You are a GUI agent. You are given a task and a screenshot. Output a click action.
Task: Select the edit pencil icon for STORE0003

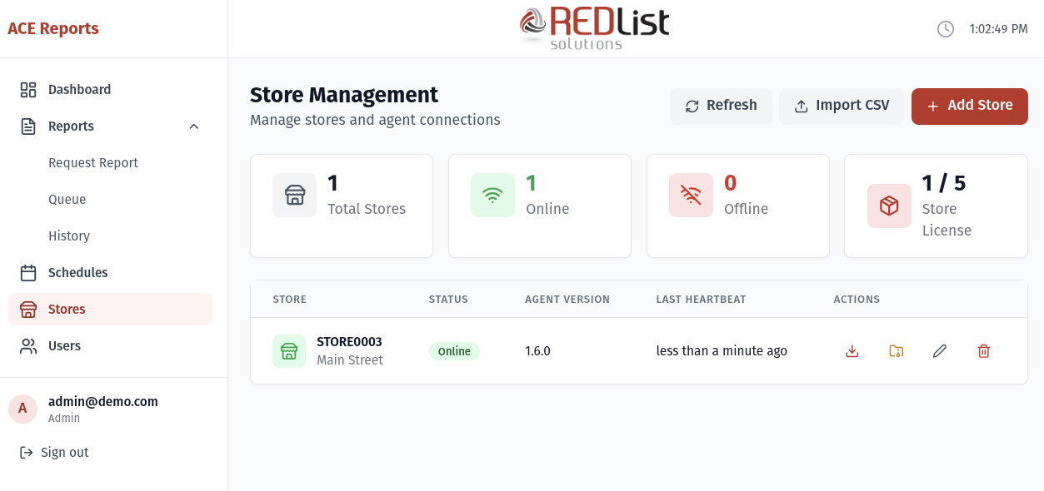click(939, 350)
